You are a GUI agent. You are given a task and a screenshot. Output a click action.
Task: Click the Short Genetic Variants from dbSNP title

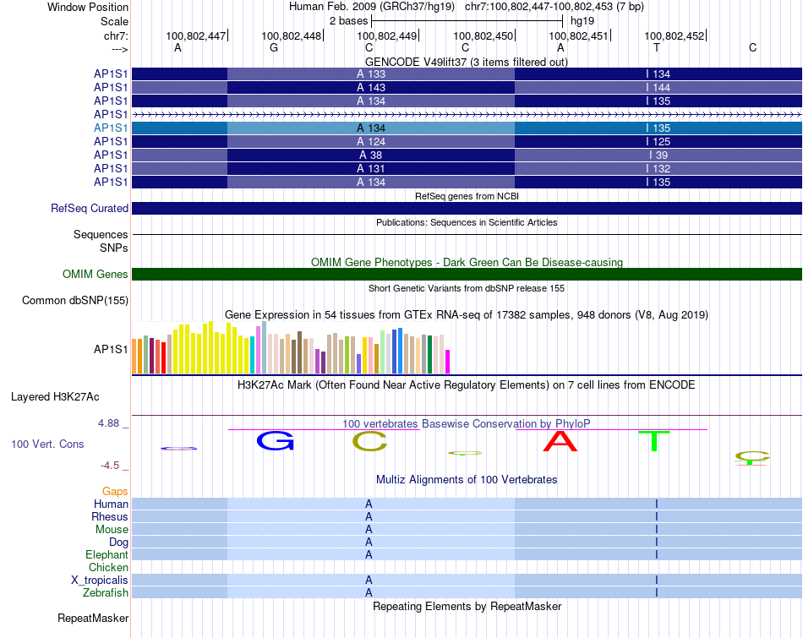[467, 288]
